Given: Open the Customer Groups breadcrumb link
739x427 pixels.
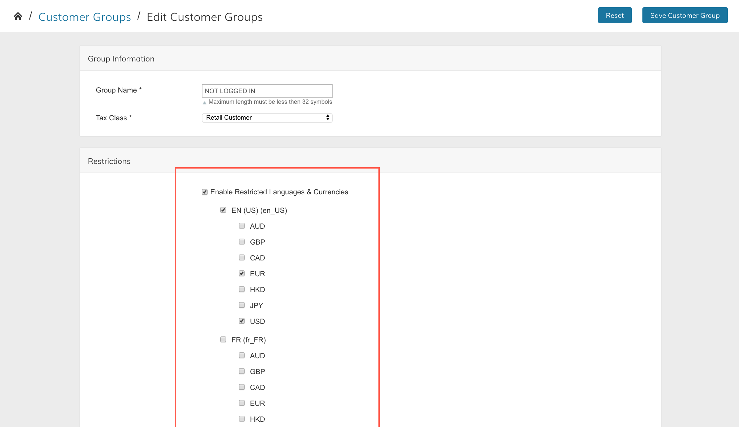Looking at the screenshot, I should (x=85, y=17).
